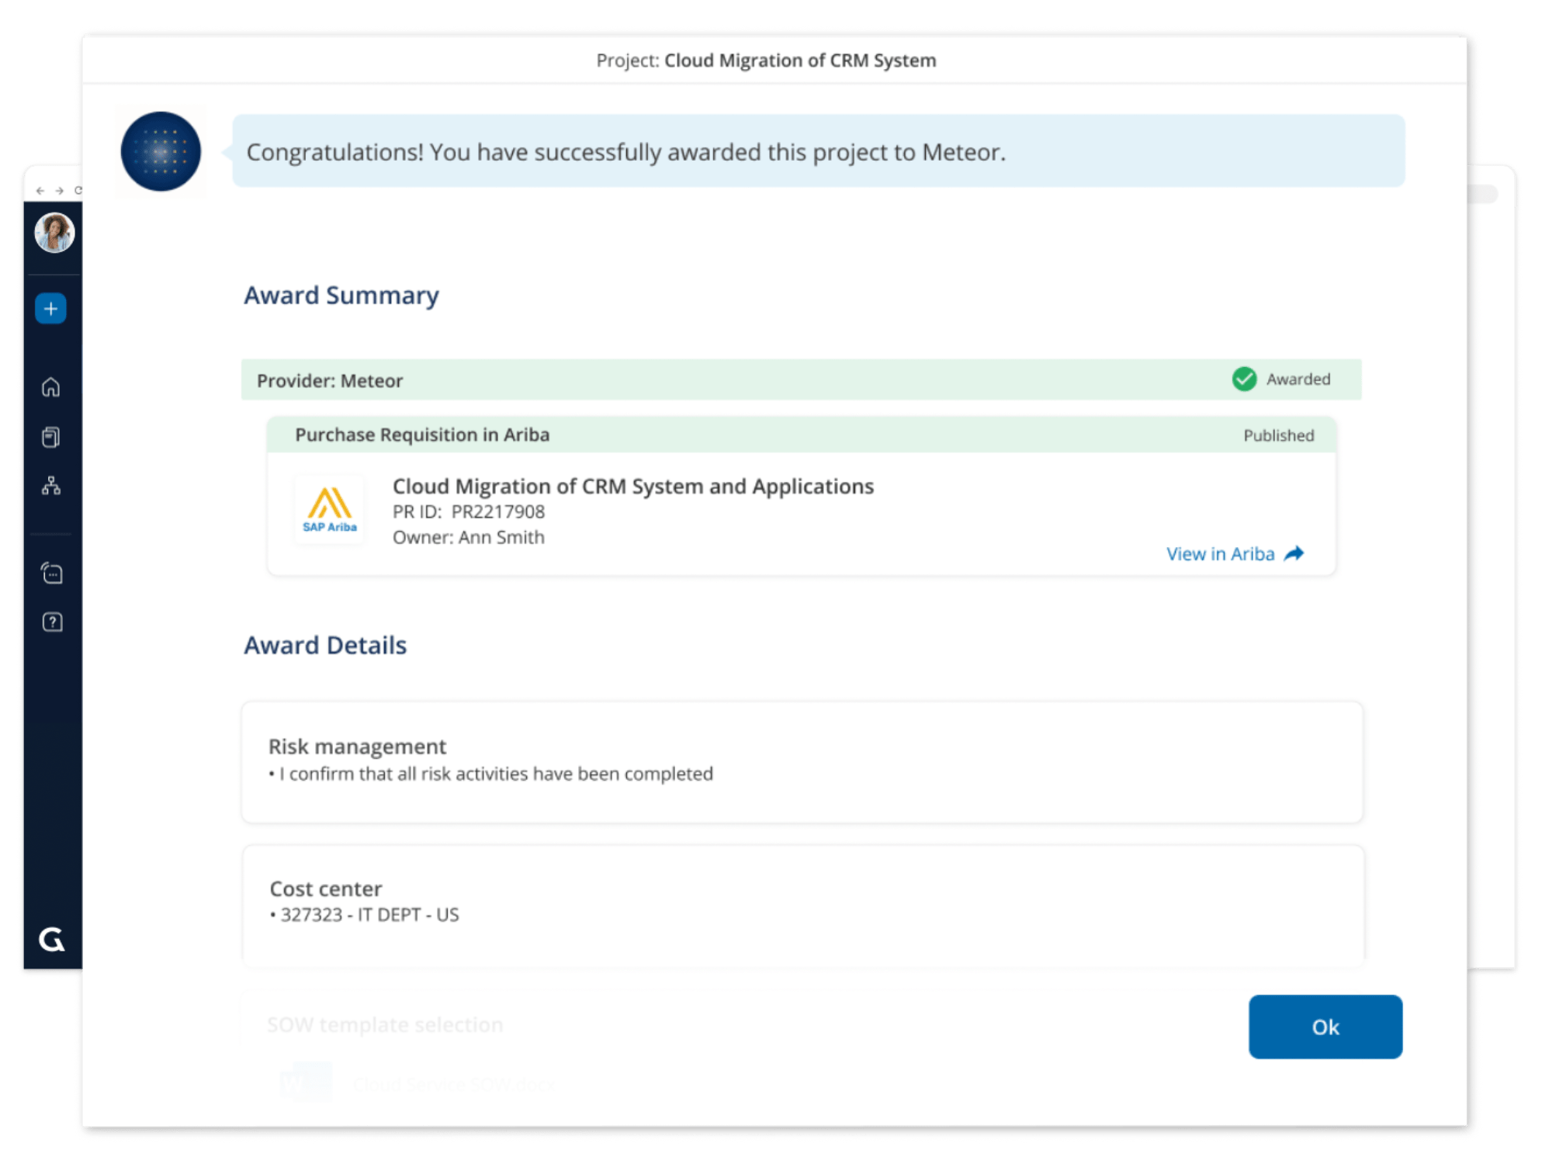Click the Provider: Meteor row
Screen dimensions: 1552x1164
[x=801, y=379]
